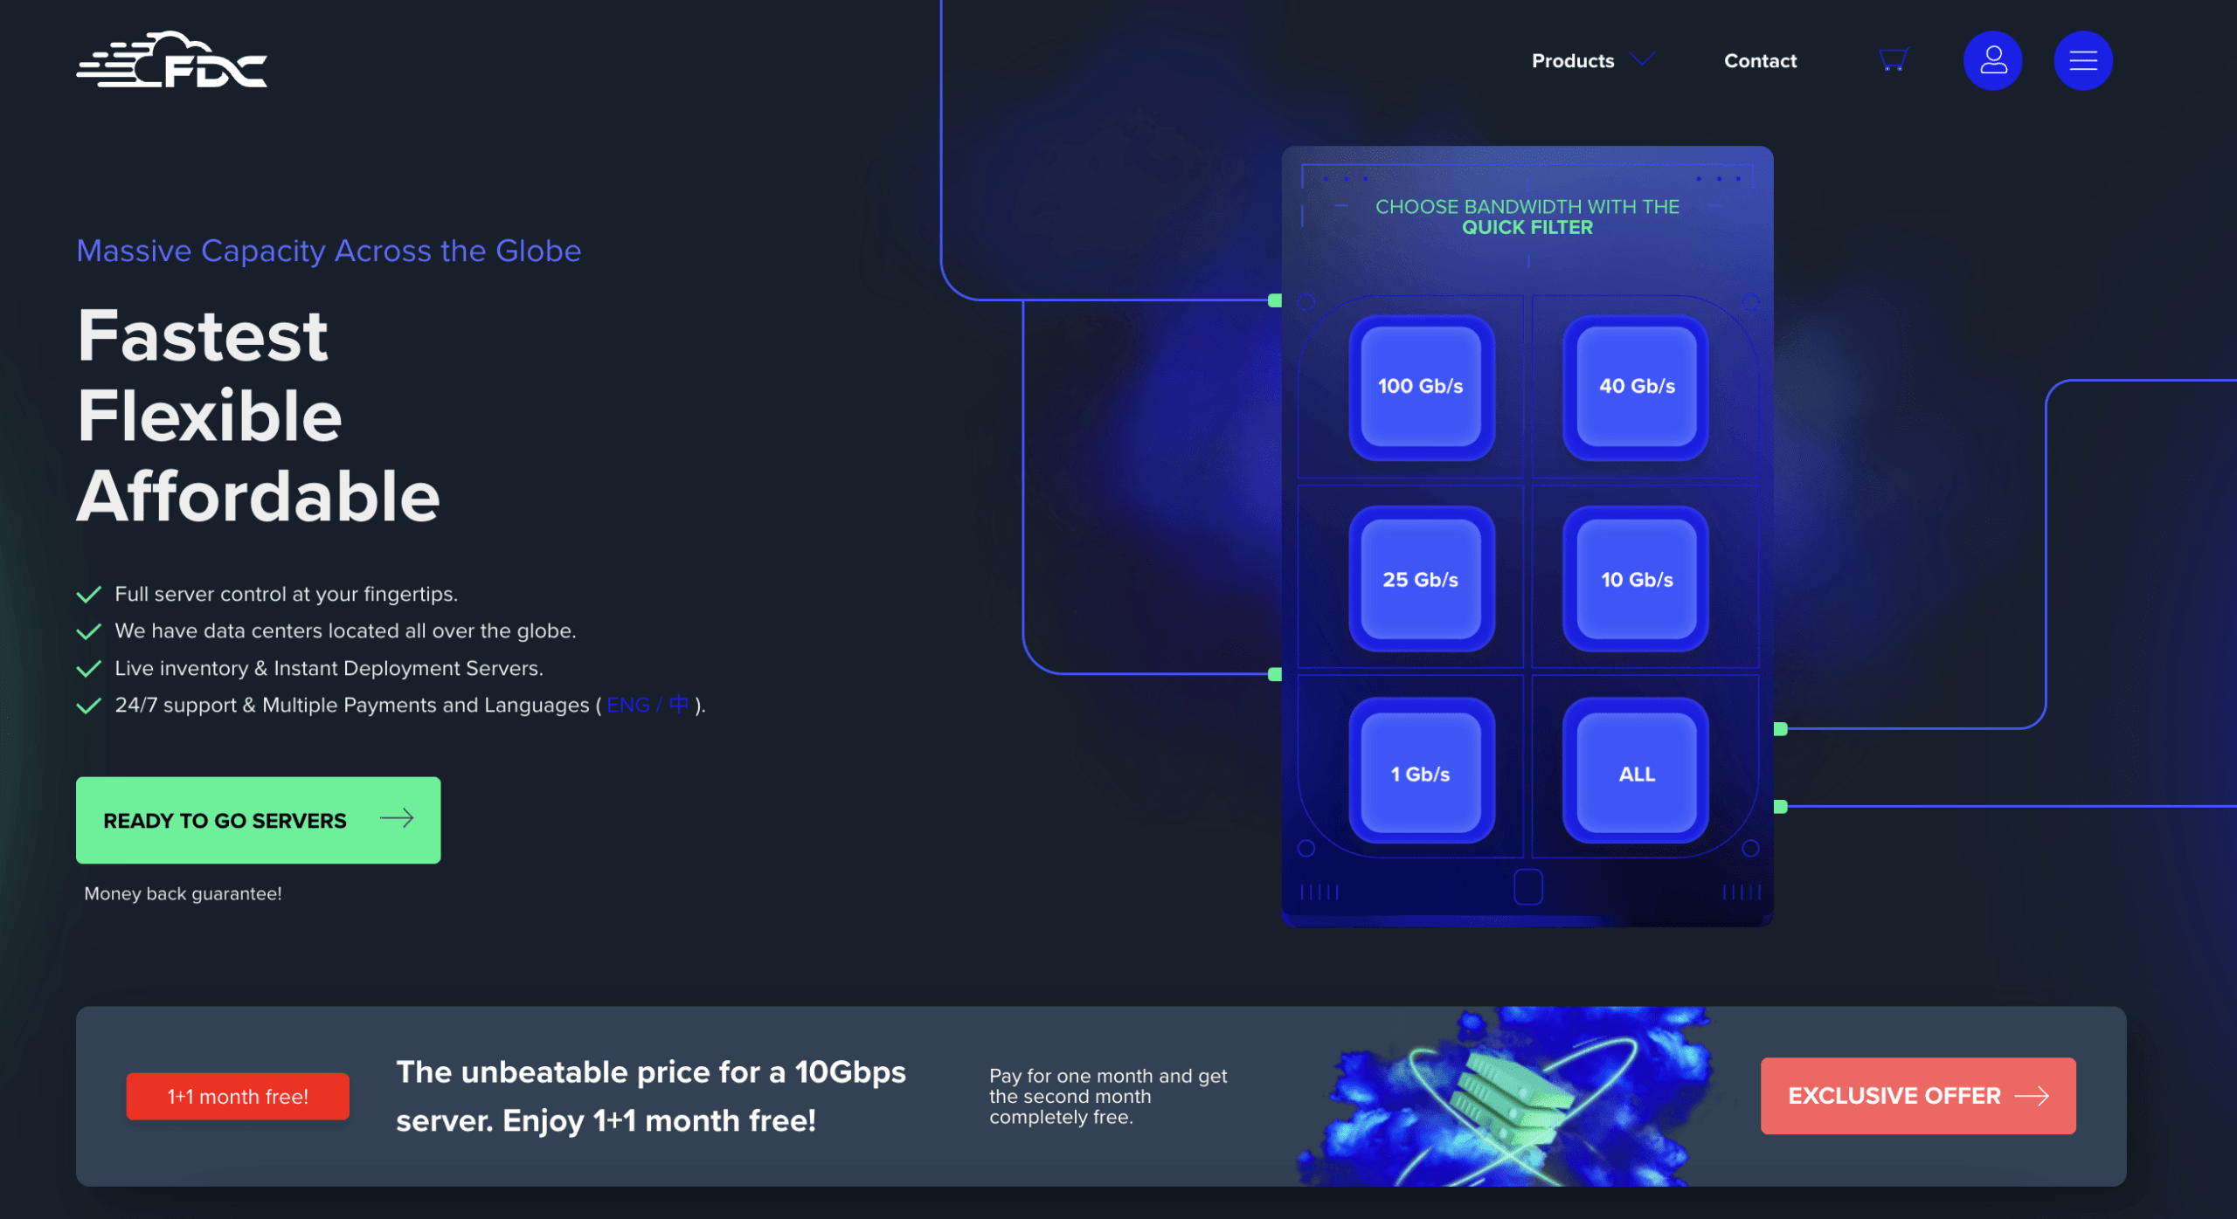Switch language to ENG
This screenshot has height=1219, width=2237.
pyautogui.click(x=627, y=705)
